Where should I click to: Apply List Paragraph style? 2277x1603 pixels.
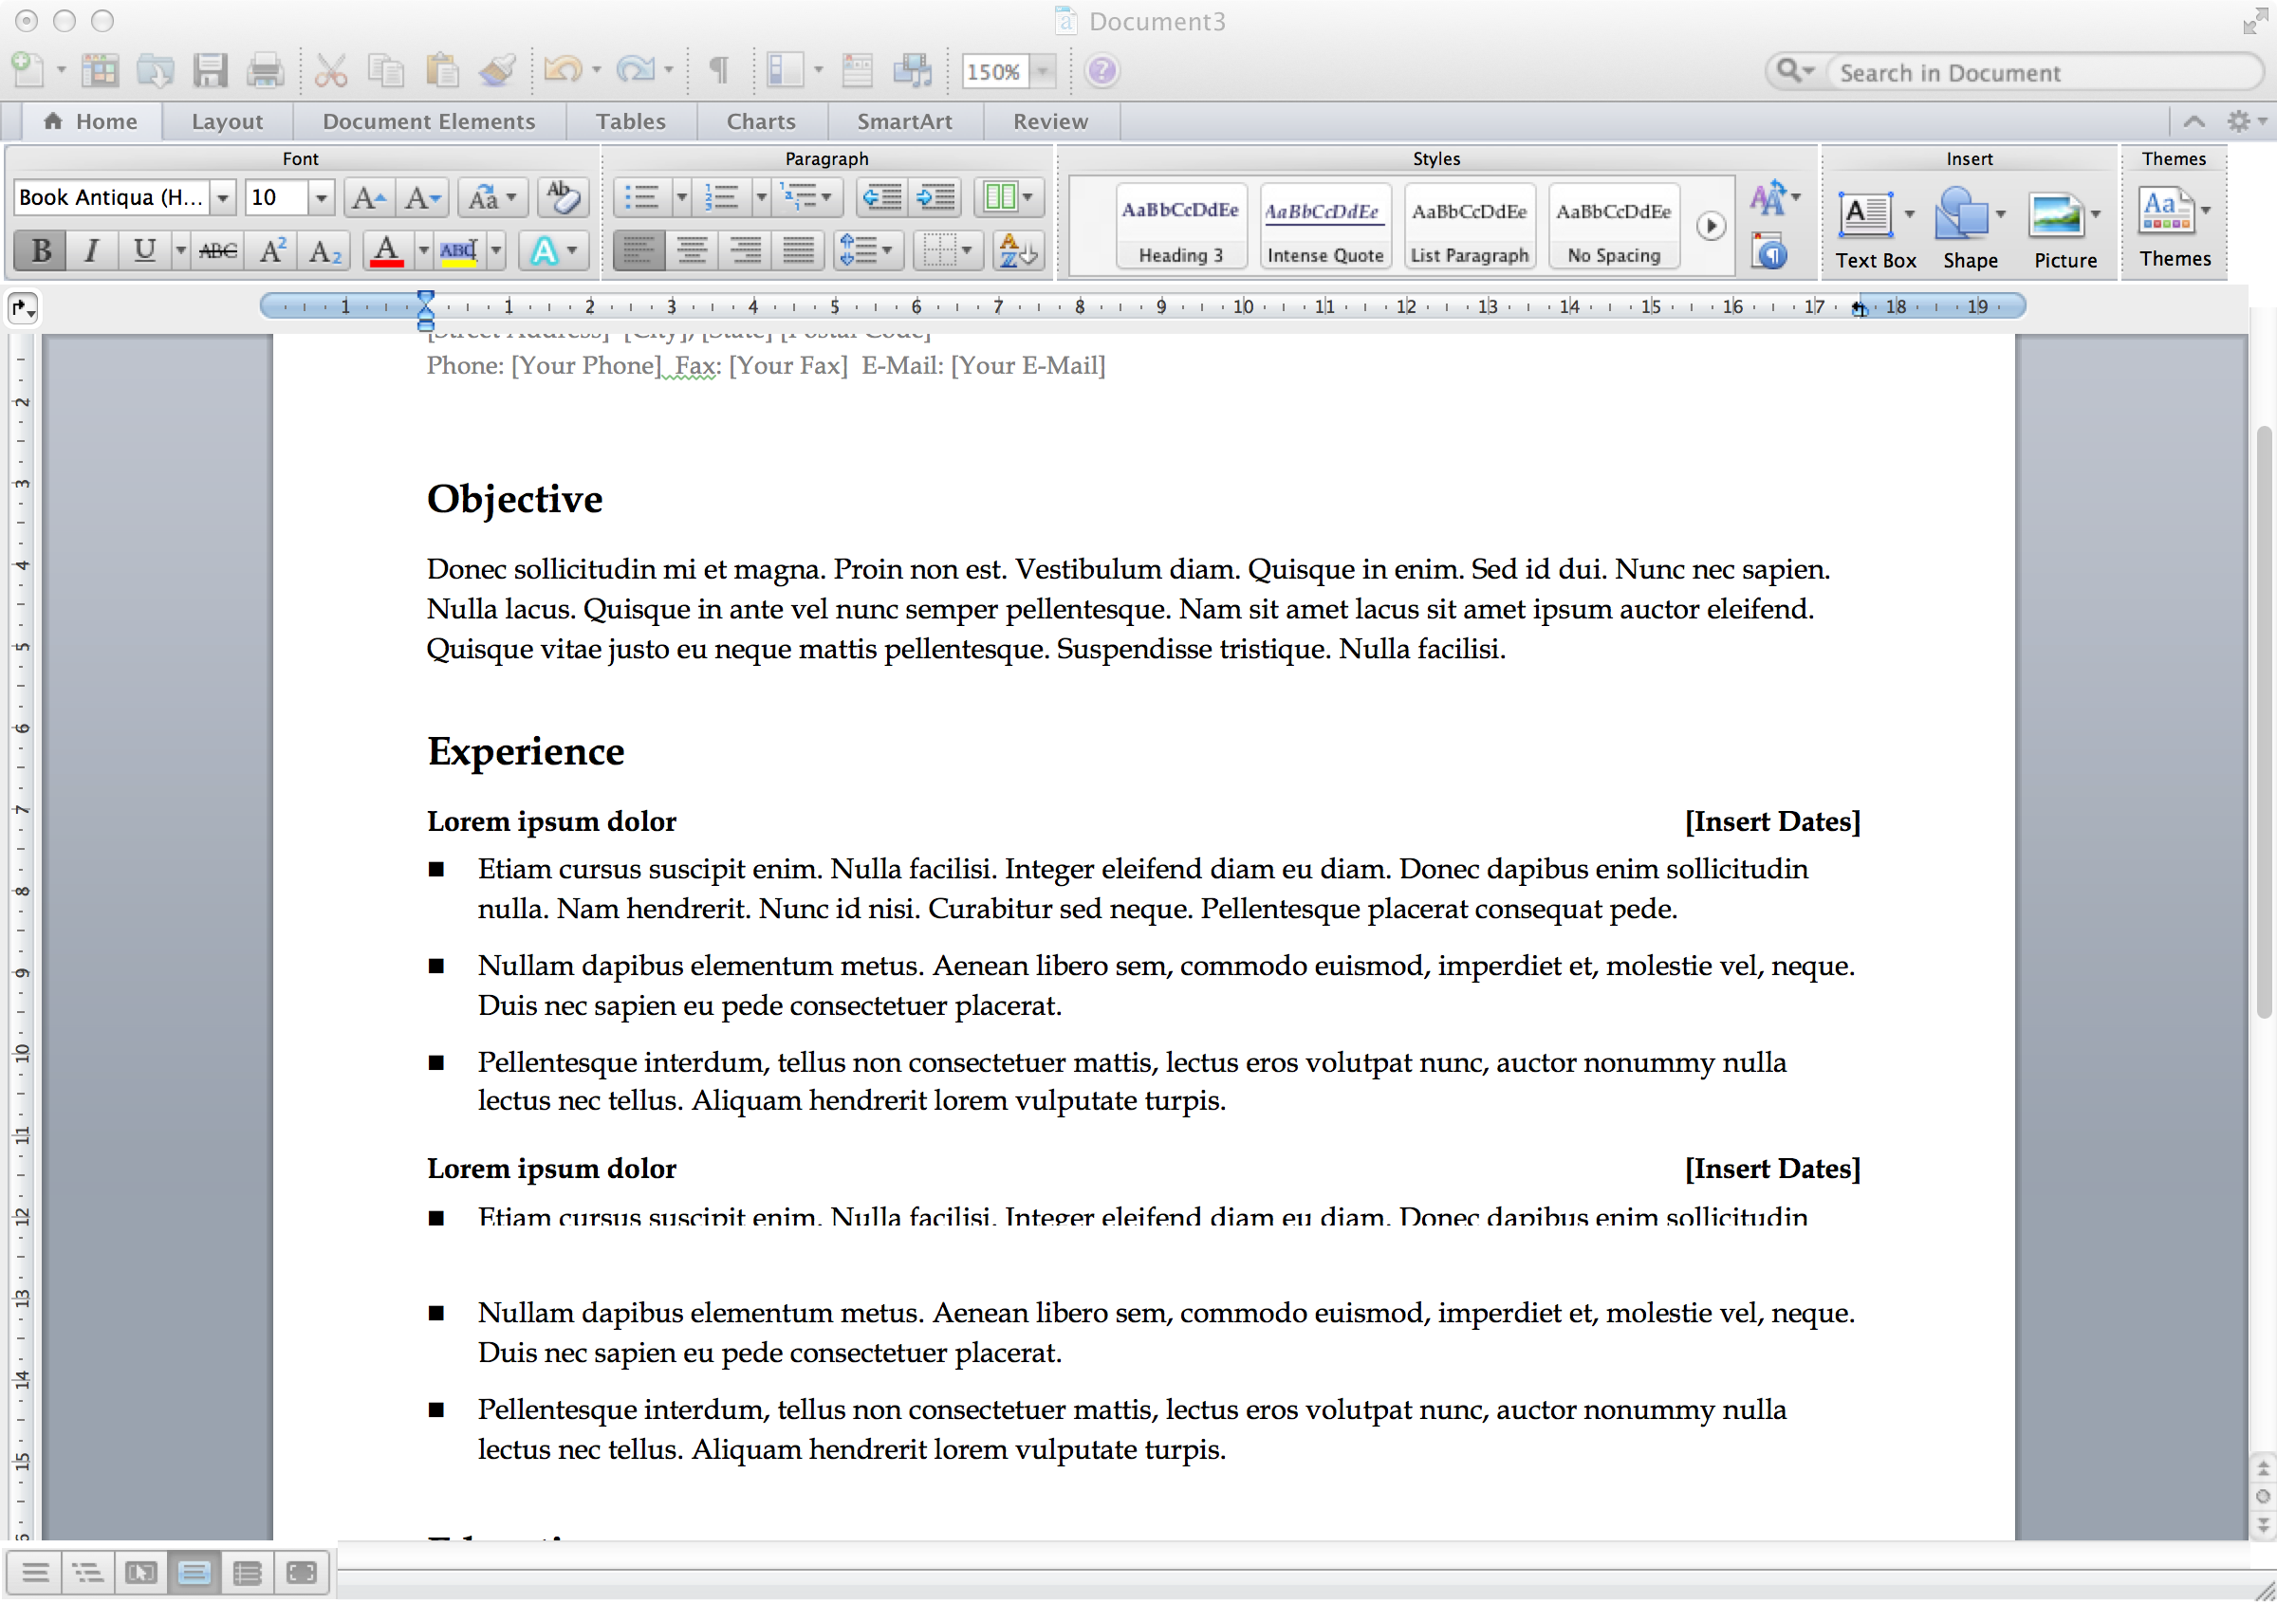(1469, 226)
